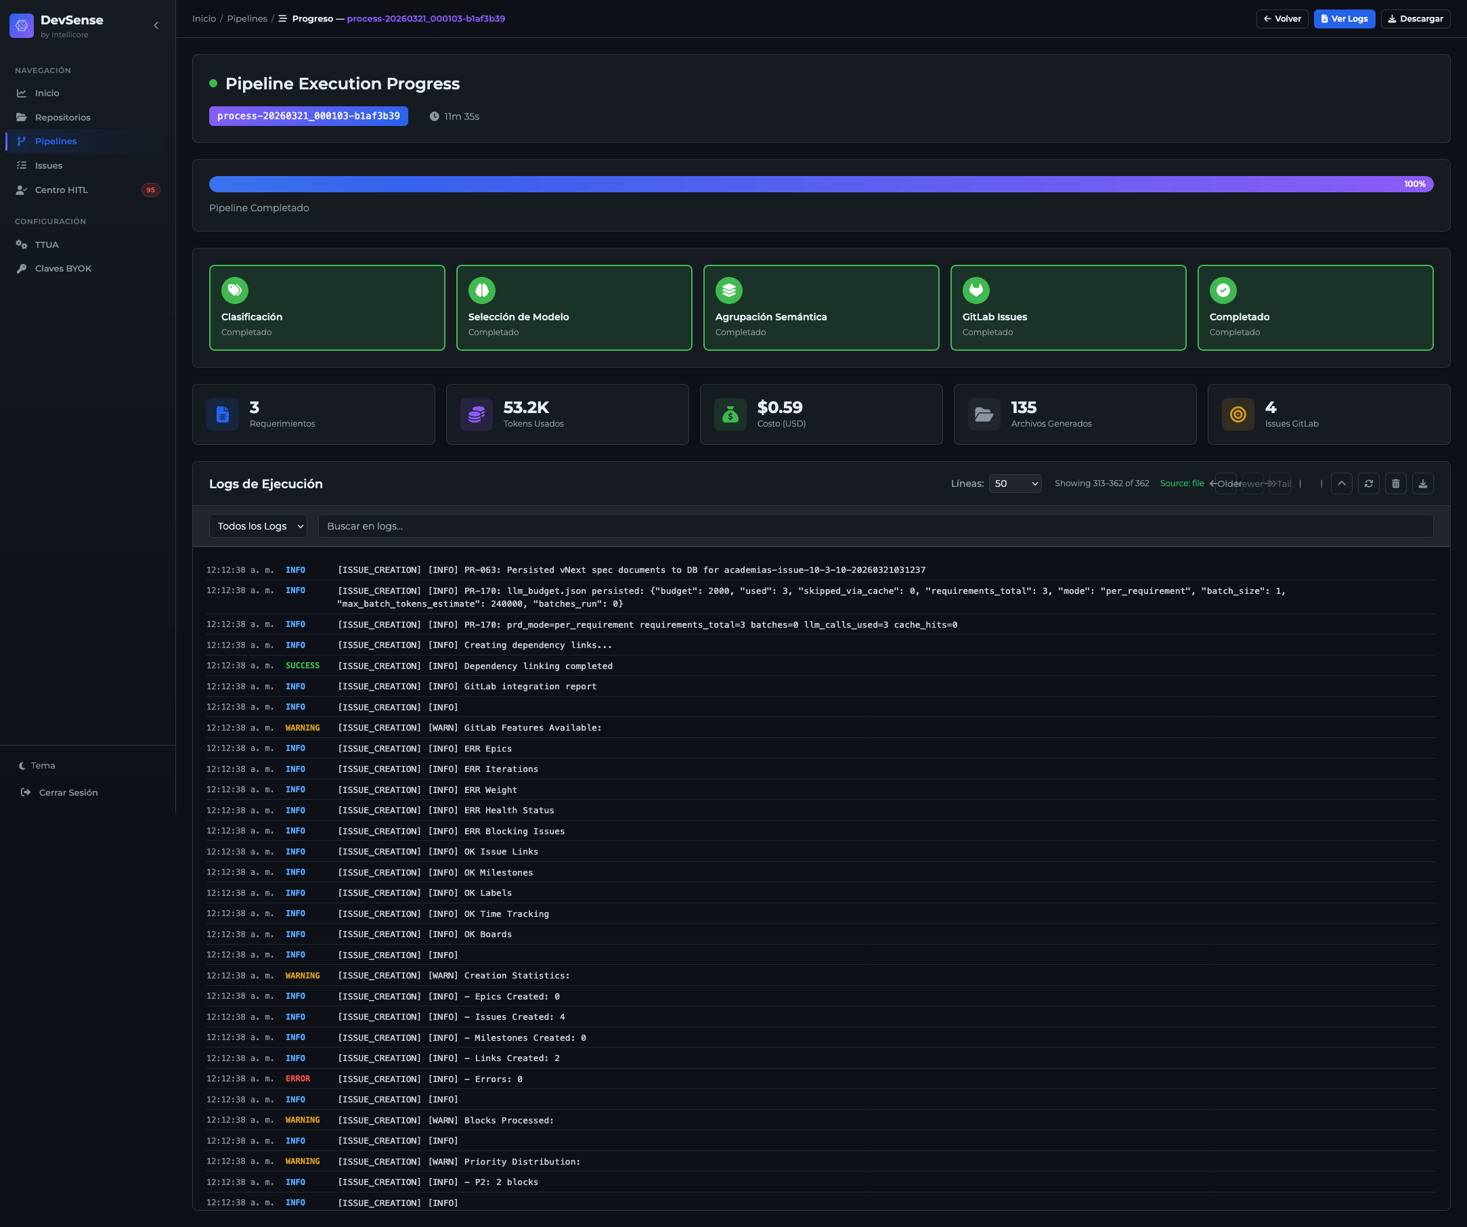The image size is (1467, 1227).
Task: Click the GitLab Issues stage icon
Action: click(976, 290)
